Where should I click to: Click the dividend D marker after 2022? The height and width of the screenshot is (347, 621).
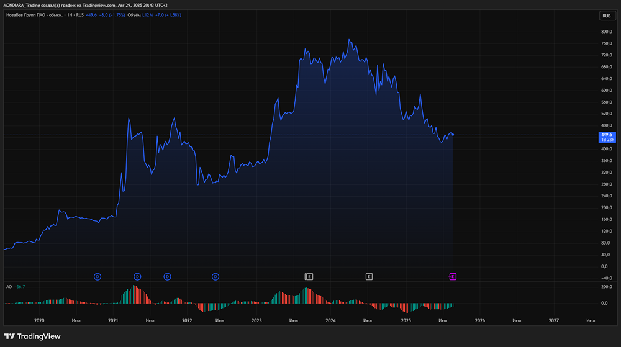pyautogui.click(x=215, y=277)
